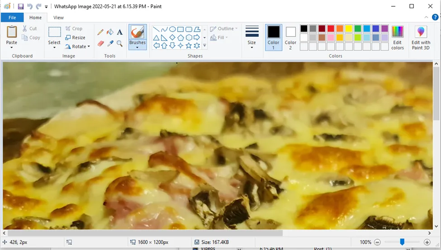This screenshot has height=250, width=441.
Task: Open the shape Outline dropdown
Action: click(224, 28)
